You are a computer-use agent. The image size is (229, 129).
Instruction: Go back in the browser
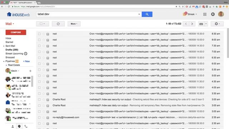point(2,6)
